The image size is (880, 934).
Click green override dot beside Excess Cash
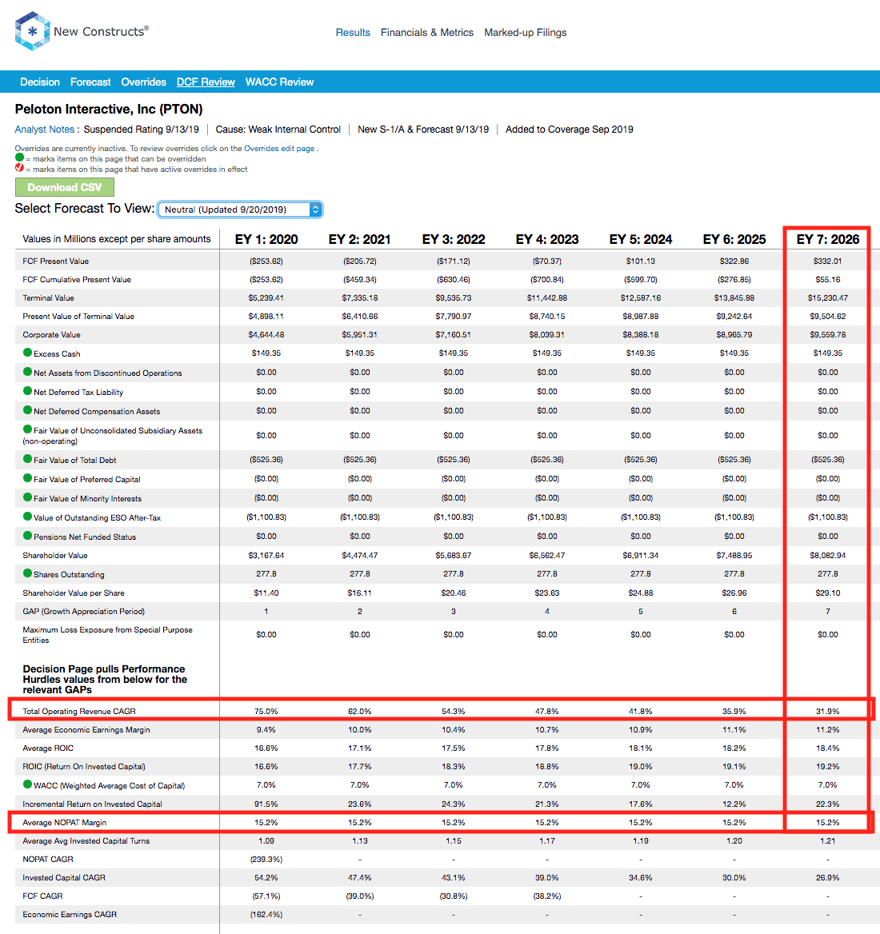tap(27, 353)
